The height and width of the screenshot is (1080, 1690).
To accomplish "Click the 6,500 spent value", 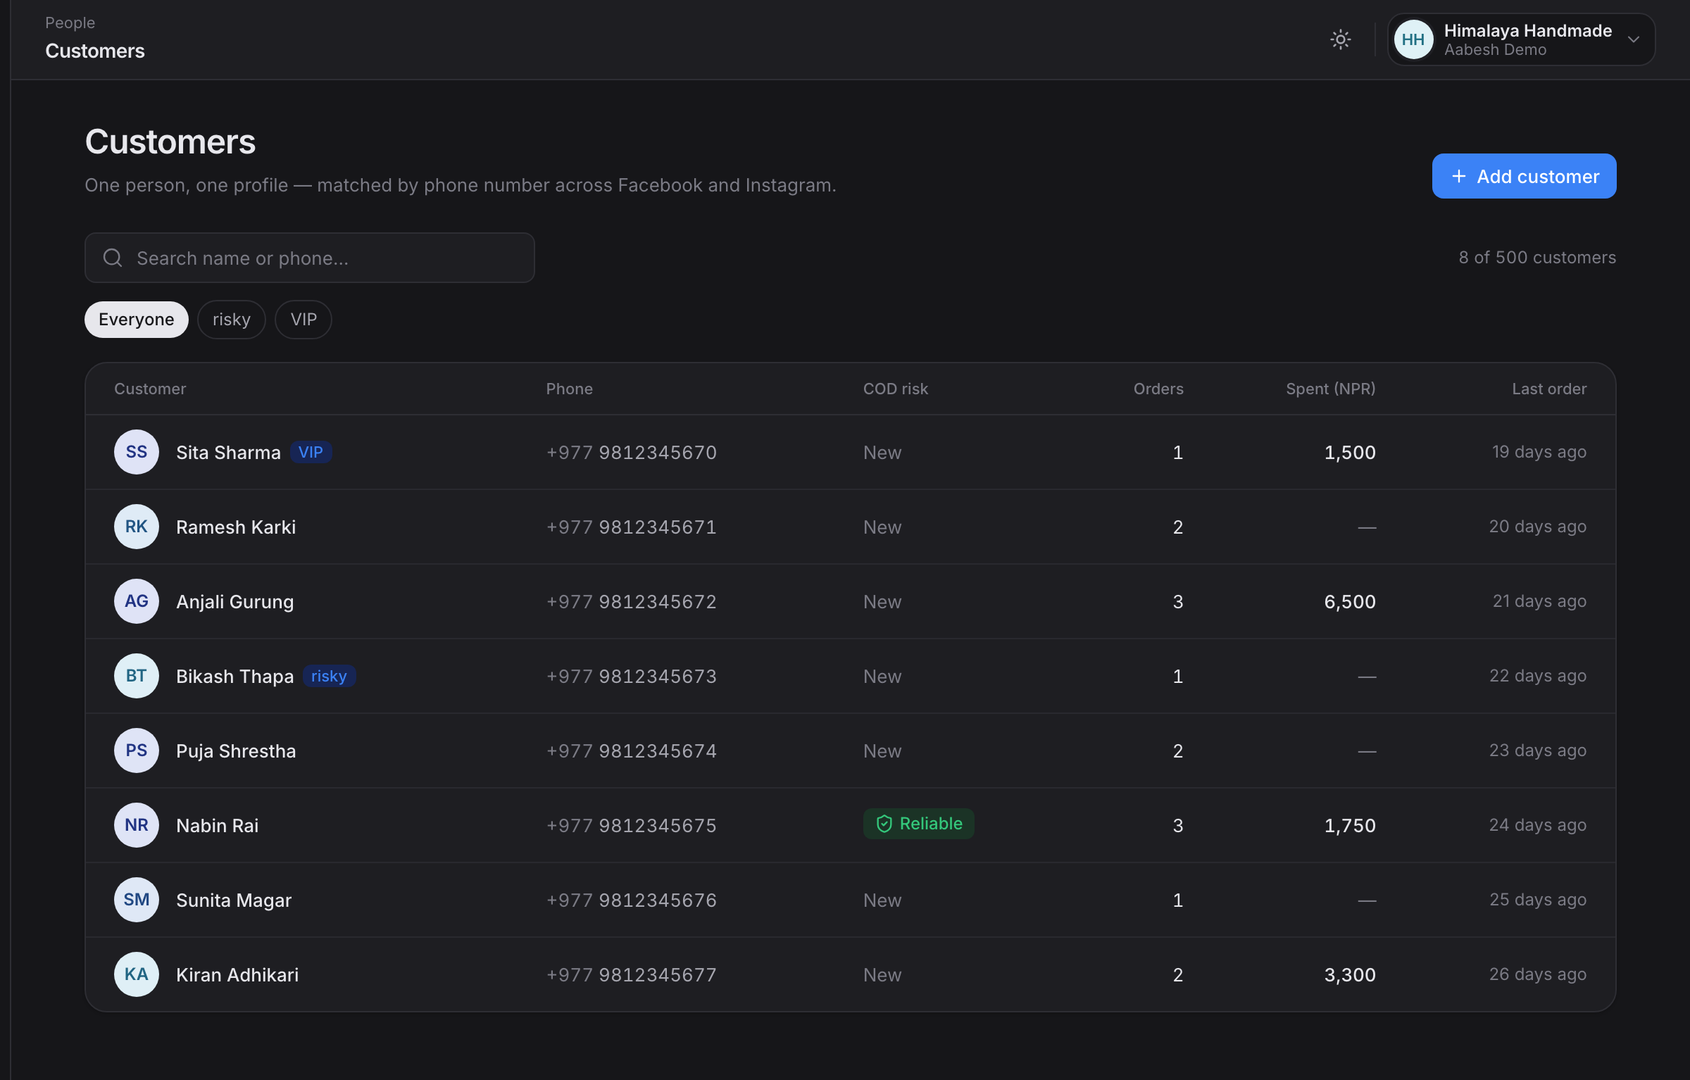I will [1350, 601].
